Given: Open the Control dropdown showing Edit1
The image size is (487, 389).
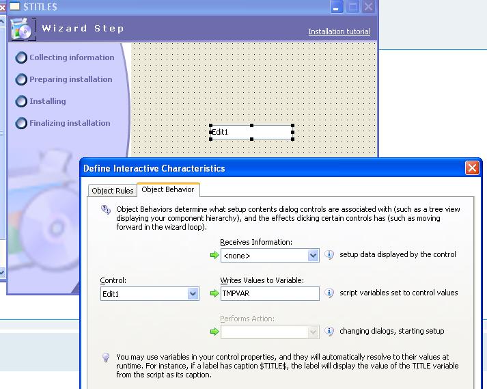Looking at the screenshot, I should click(x=193, y=293).
